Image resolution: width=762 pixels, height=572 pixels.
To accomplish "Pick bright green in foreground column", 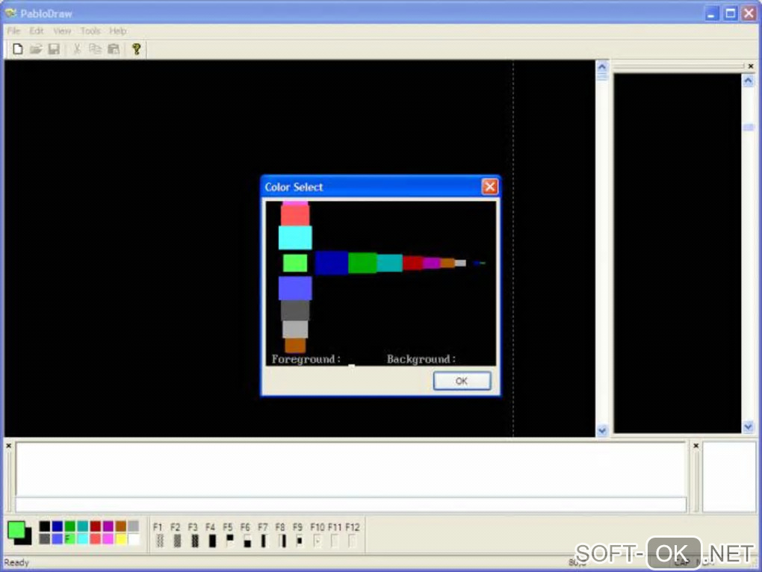I will pos(295,263).
